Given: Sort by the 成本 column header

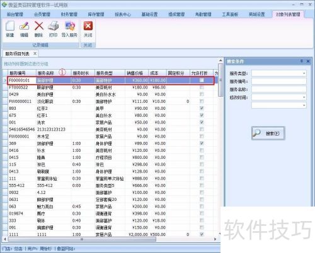Looking at the screenshot, I should coord(157,73).
